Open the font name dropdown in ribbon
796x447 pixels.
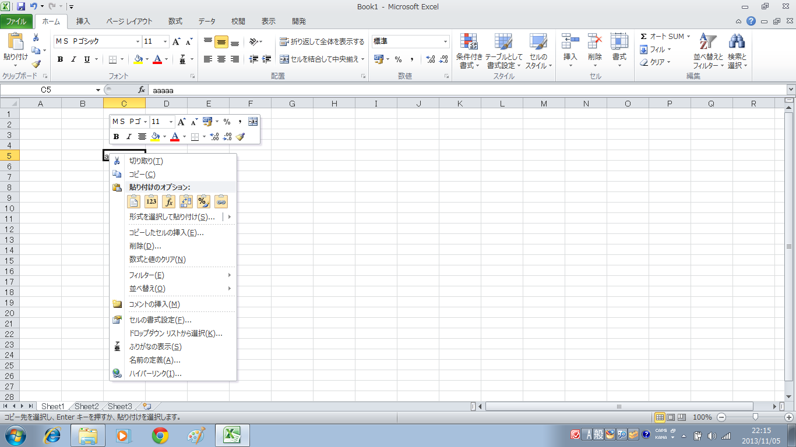click(138, 42)
